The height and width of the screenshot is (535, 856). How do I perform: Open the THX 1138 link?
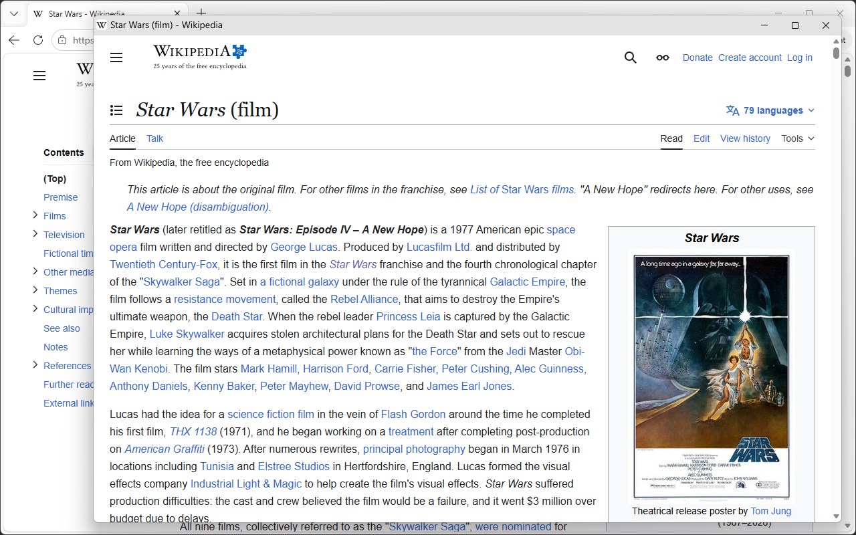[x=193, y=431]
